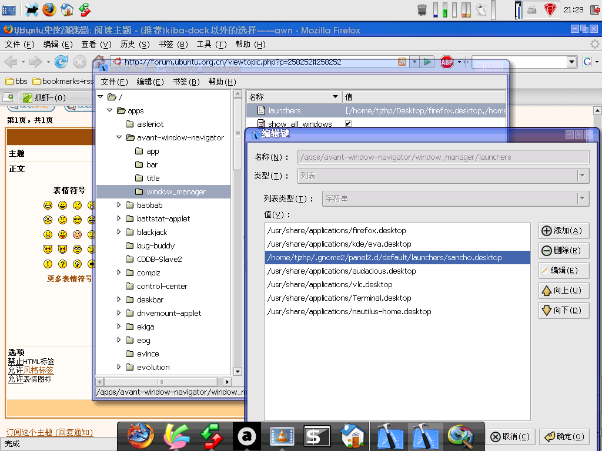Click the 删除(R) remove button

click(x=564, y=250)
